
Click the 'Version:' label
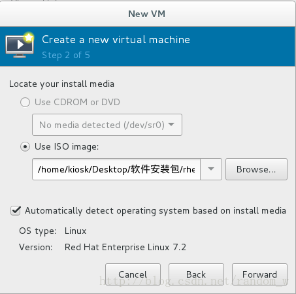[36, 247]
